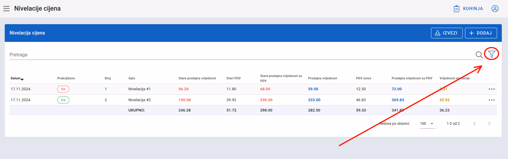Open the hamburger navigation menu

coord(7,9)
